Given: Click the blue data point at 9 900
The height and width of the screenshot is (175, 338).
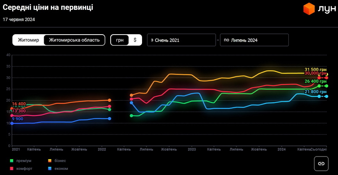Looking at the screenshot, I should coord(12,123).
